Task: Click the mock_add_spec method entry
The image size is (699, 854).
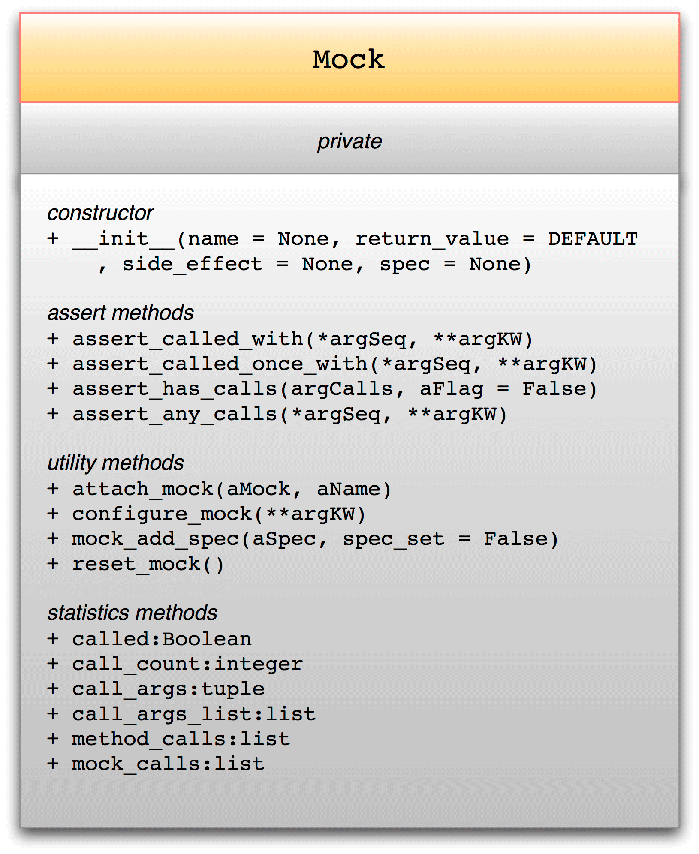Action: point(303,539)
